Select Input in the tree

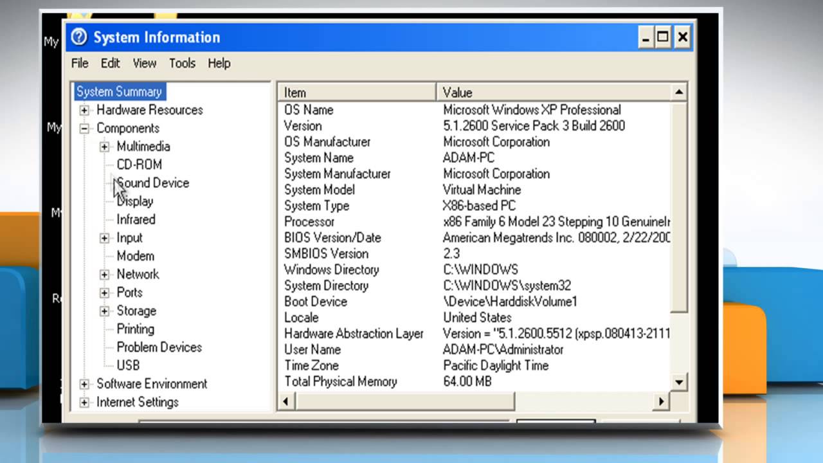pos(129,238)
